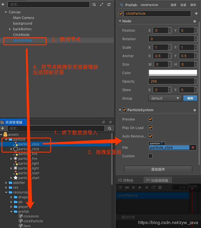Click the refresh icon in hierarchy panel
The height and width of the screenshot is (228, 201).
click(x=109, y=5)
